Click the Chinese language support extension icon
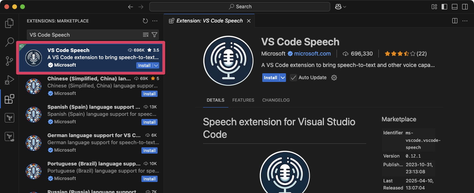474x193 pixels. click(x=33, y=86)
